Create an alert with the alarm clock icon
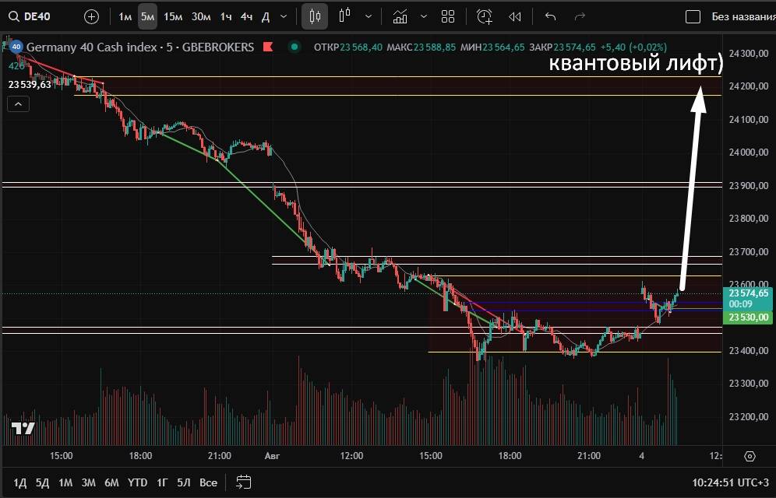Viewport: 776px width, 498px height. point(485,16)
